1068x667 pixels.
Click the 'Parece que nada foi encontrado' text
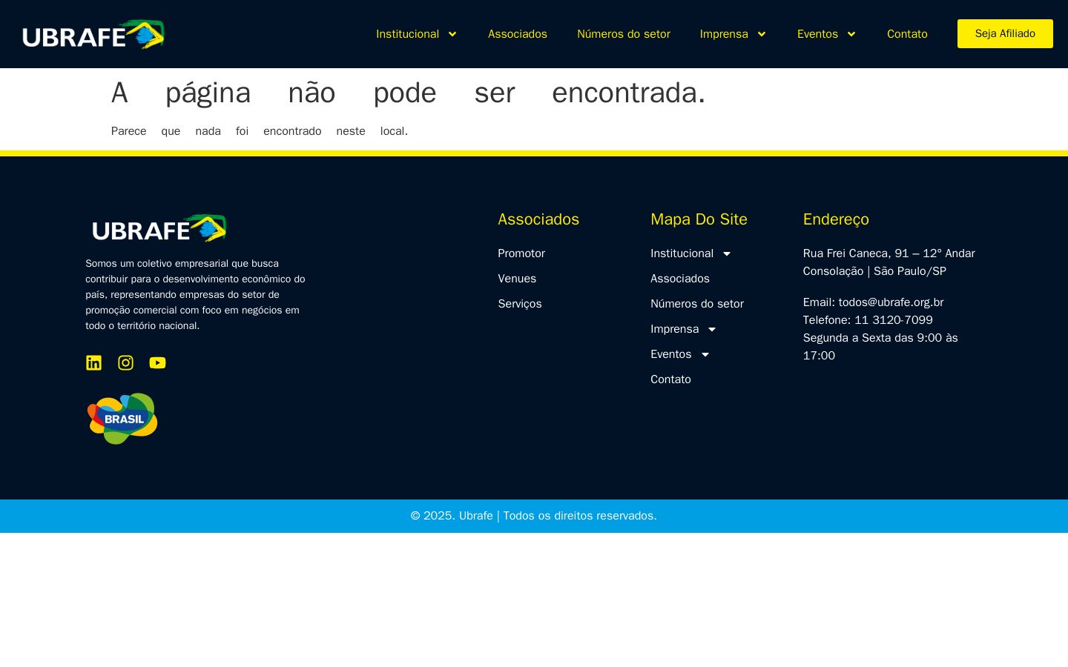coord(260,131)
